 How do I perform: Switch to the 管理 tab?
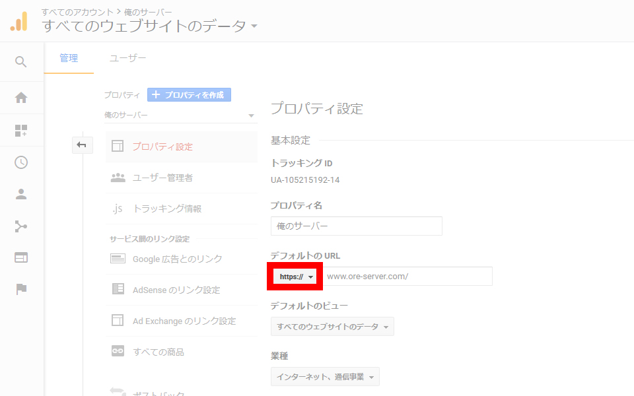pyautogui.click(x=69, y=58)
